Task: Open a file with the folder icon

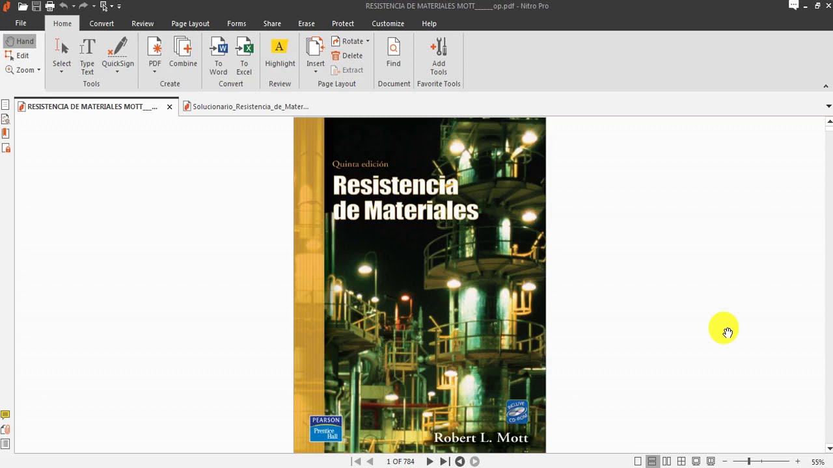Action: (23, 6)
